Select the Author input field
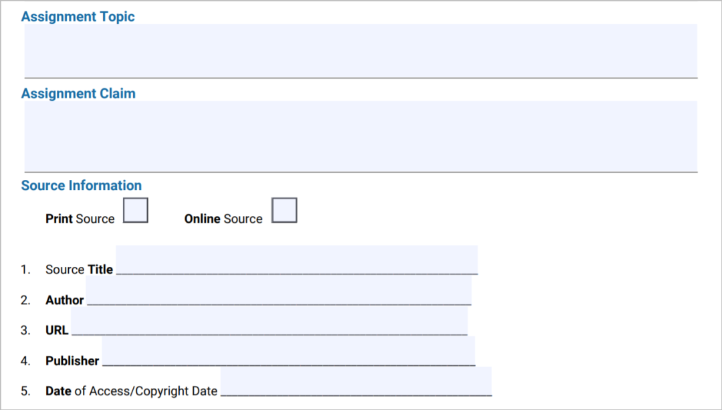Viewport: 722px width, 410px height. [278, 290]
